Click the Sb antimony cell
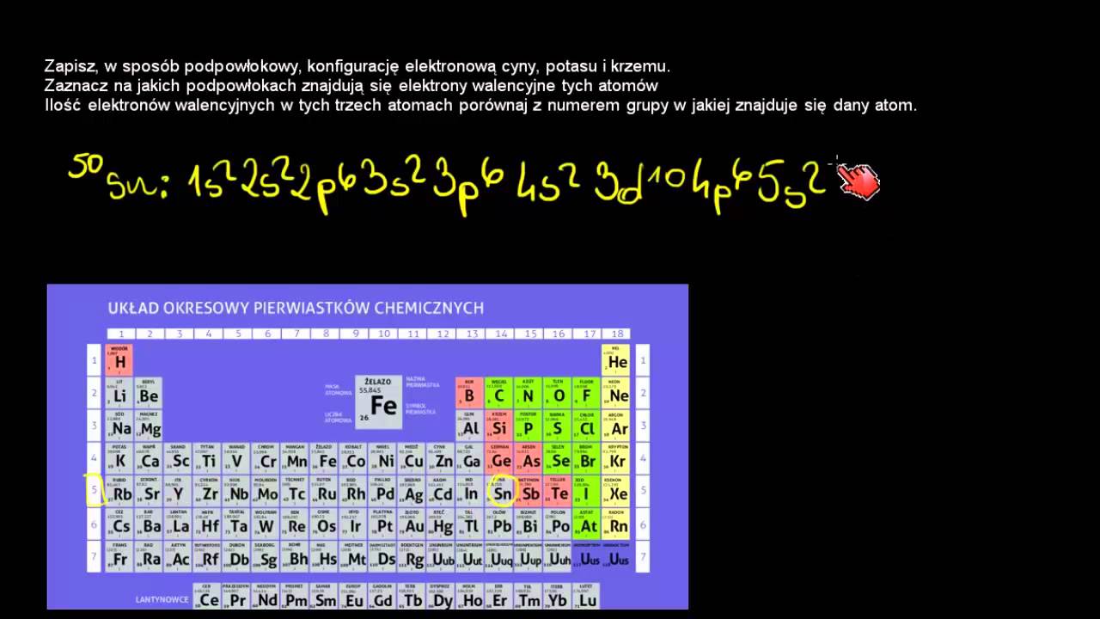Viewport: 1100px width, 619px height. 529,491
